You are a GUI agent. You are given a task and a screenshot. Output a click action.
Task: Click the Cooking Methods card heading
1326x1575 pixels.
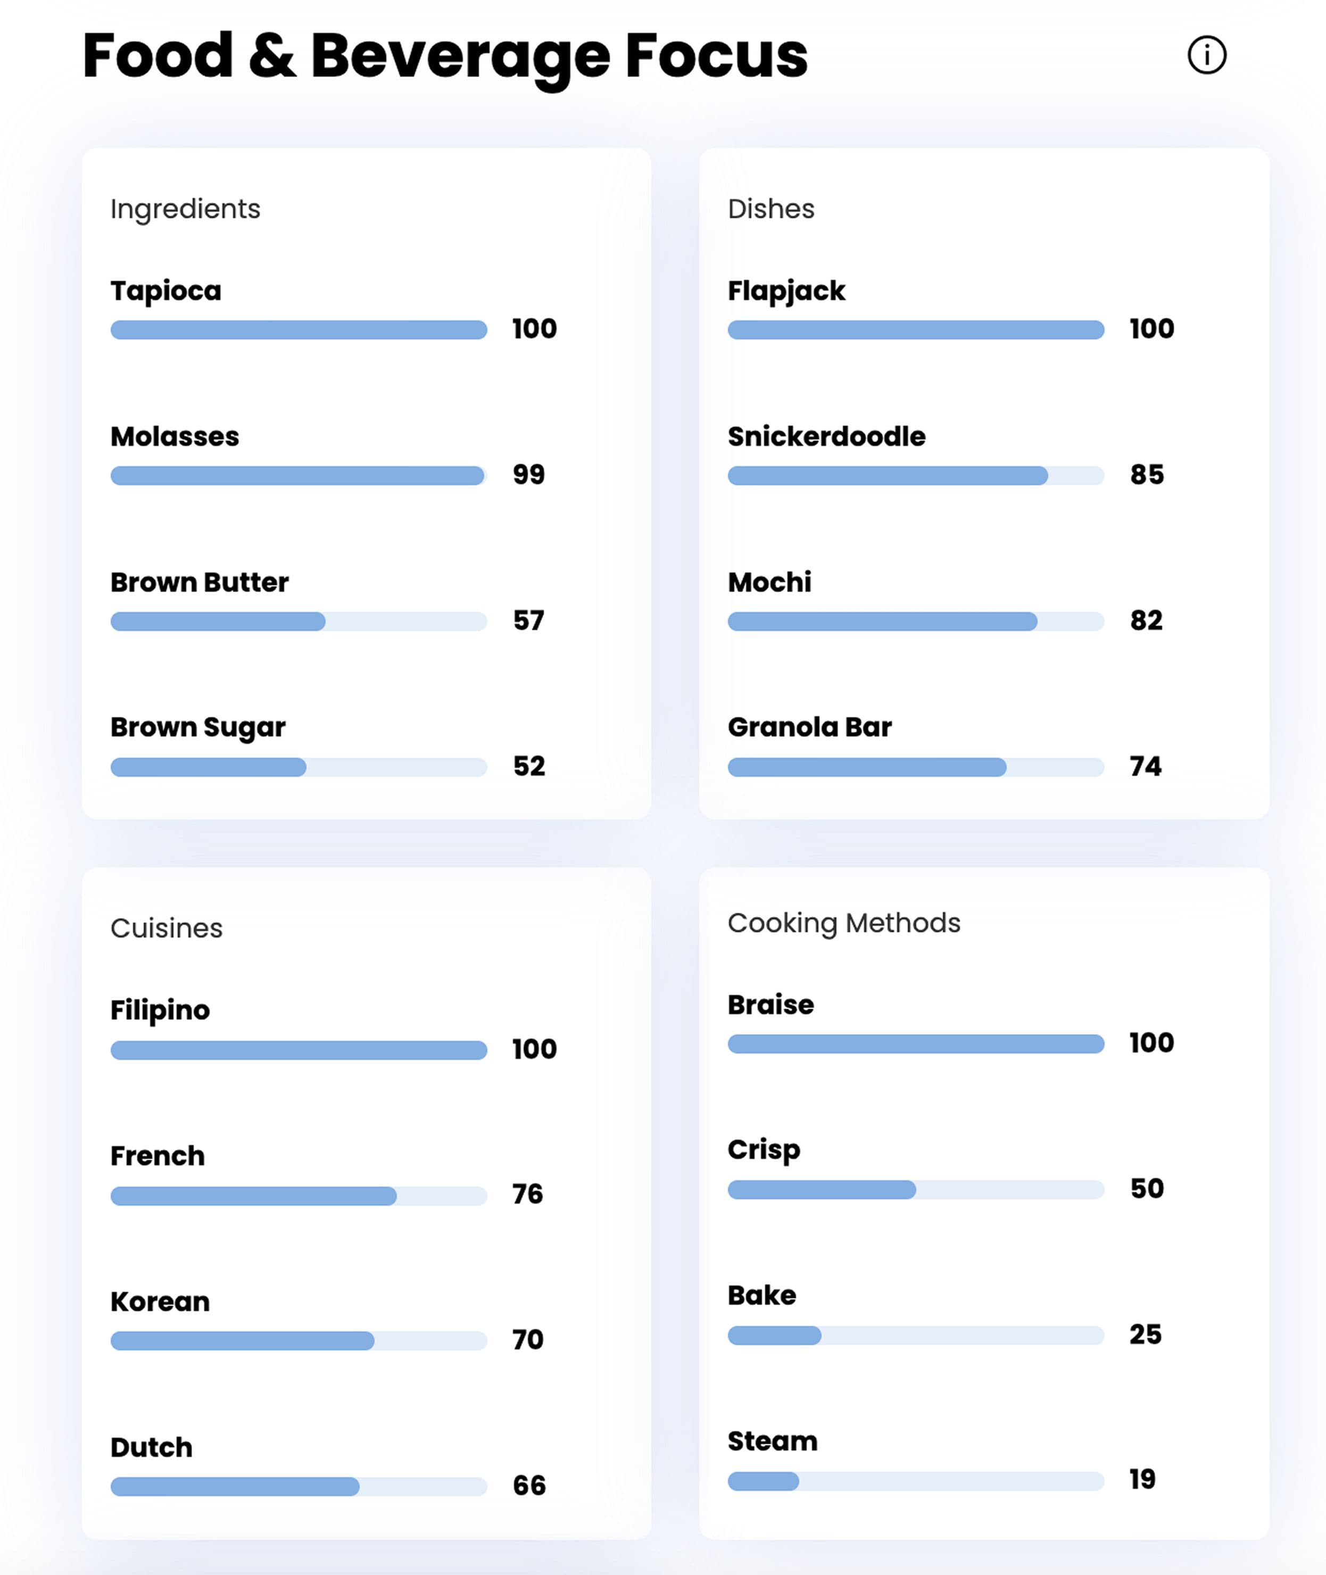click(x=843, y=923)
